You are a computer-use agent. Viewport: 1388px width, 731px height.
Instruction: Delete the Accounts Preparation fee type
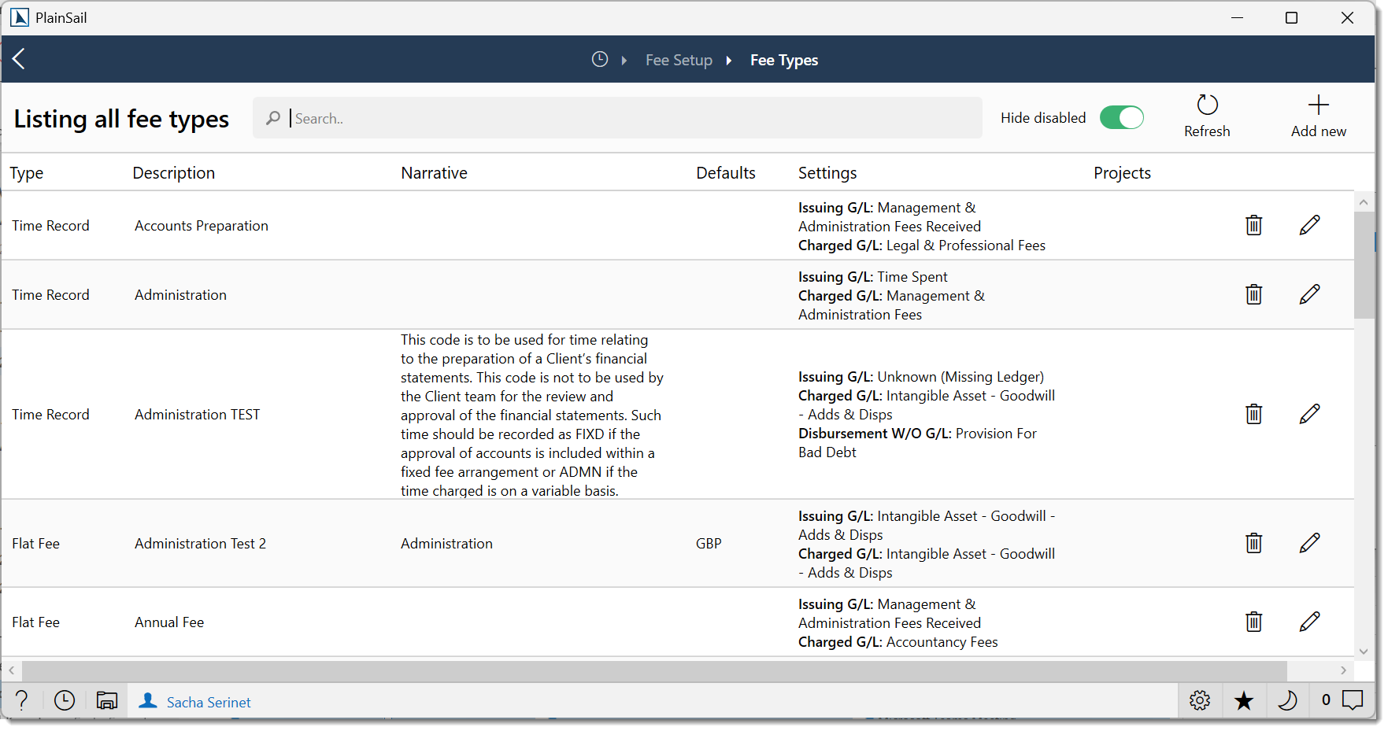click(1253, 225)
